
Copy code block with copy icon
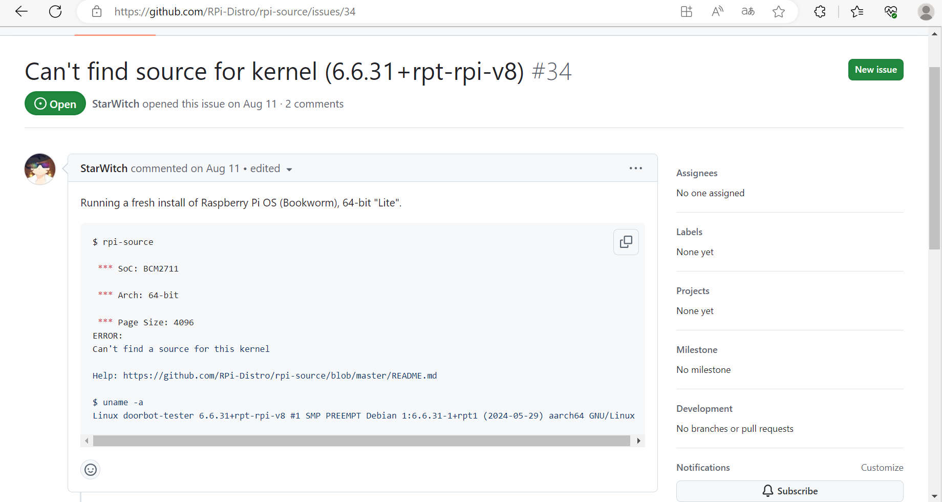click(626, 242)
